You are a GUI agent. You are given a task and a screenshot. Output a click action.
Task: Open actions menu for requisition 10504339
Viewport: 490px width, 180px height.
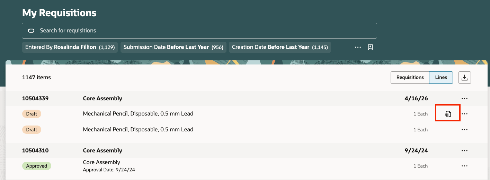coord(465,99)
